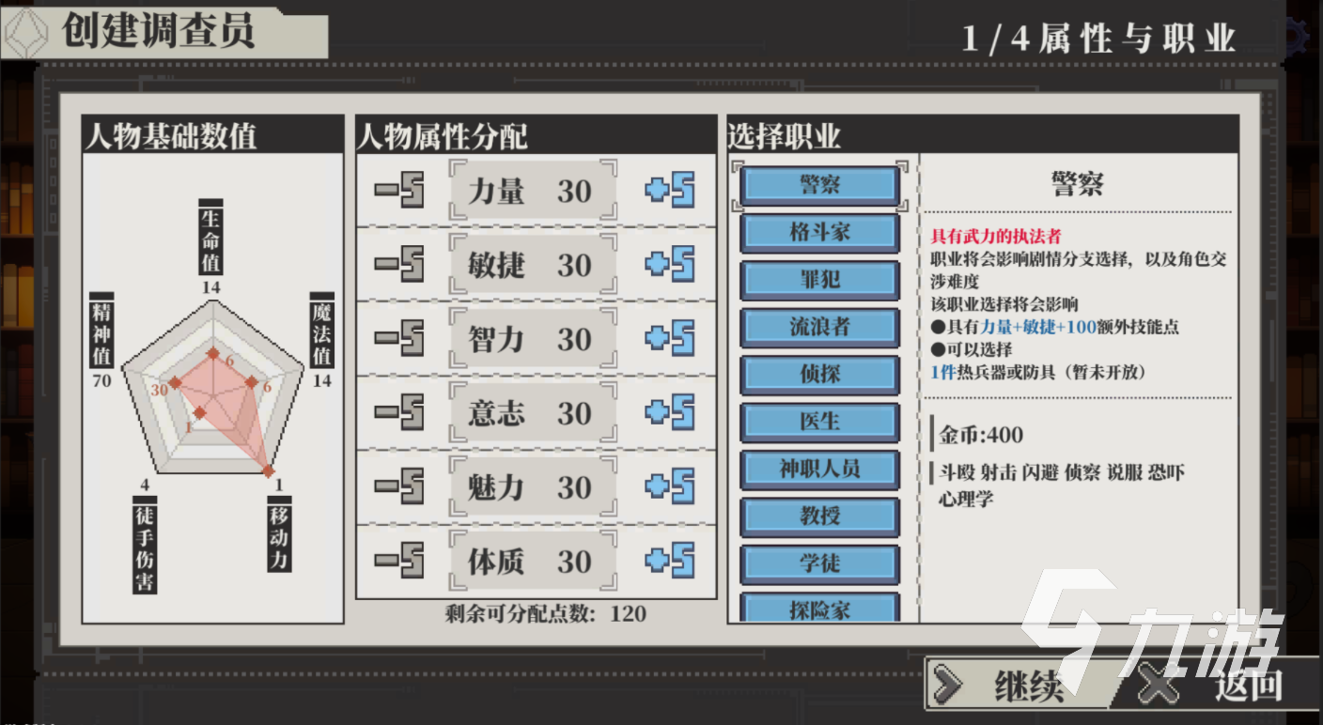Screen dimensions: 1323x725
Task: Decrease 力量 with the minus icon
Action: [399, 191]
